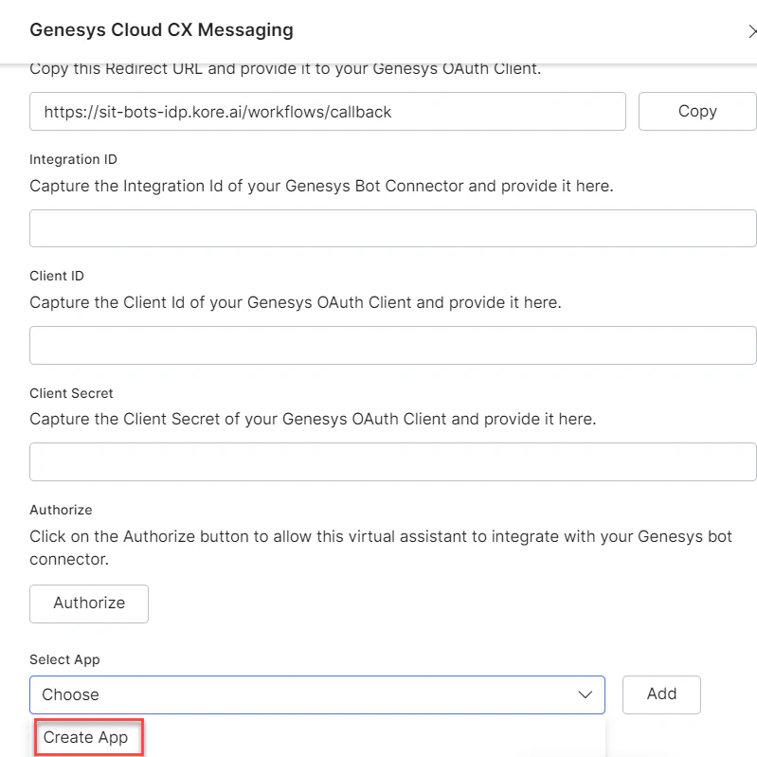Click the Authorize section heading label
757x757 pixels.
click(61, 510)
